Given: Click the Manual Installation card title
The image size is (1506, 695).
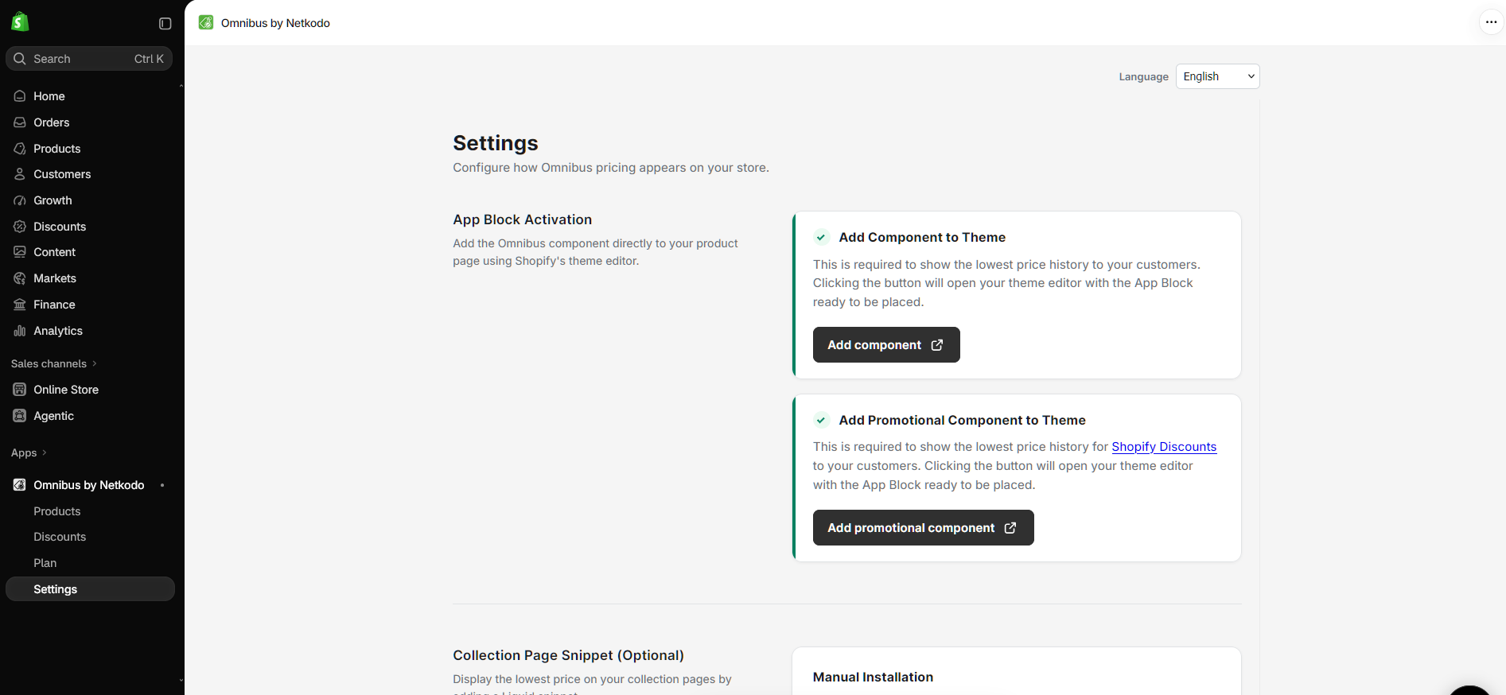Looking at the screenshot, I should click(873, 678).
